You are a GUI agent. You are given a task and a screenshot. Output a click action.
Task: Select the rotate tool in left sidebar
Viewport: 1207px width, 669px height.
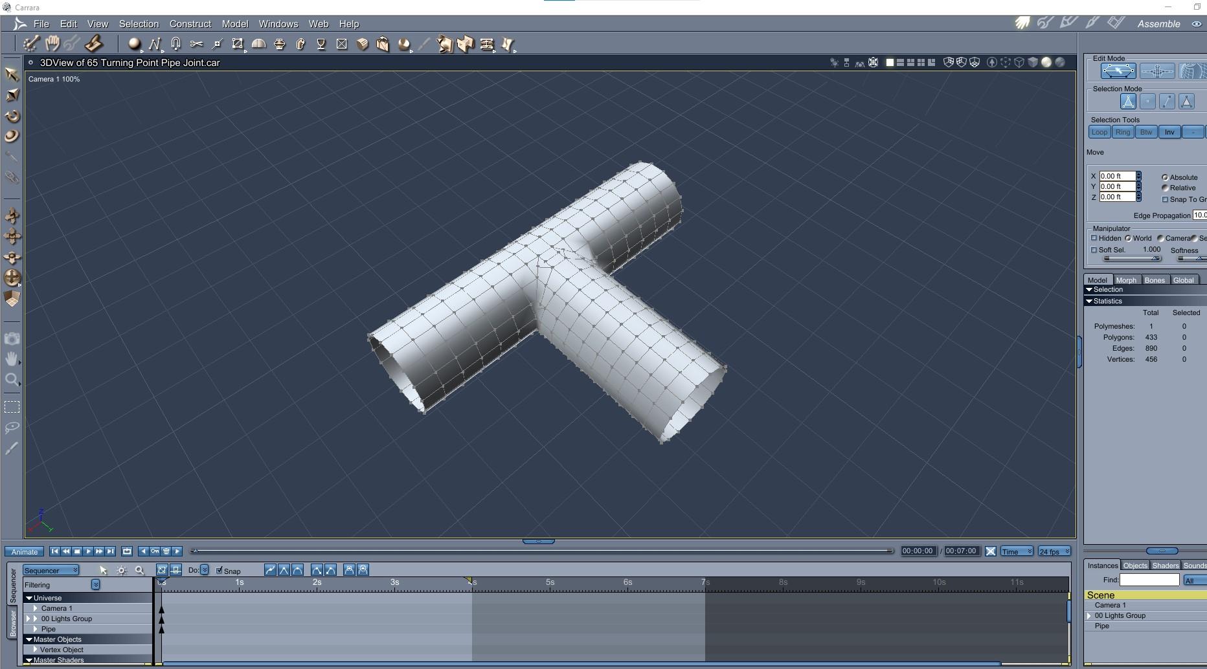pyautogui.click(x=12, y=116)
